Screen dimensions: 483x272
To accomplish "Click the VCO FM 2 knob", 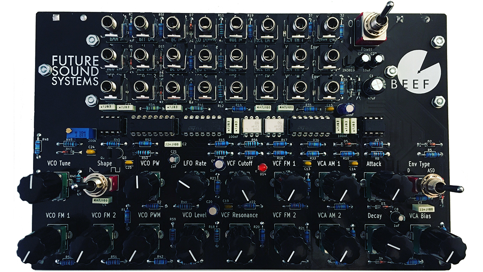I will click(x=89, y=245).
